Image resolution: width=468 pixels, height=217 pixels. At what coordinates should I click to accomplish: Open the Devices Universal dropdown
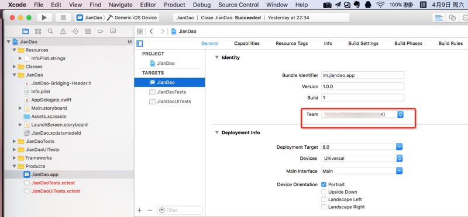point(362,158)
